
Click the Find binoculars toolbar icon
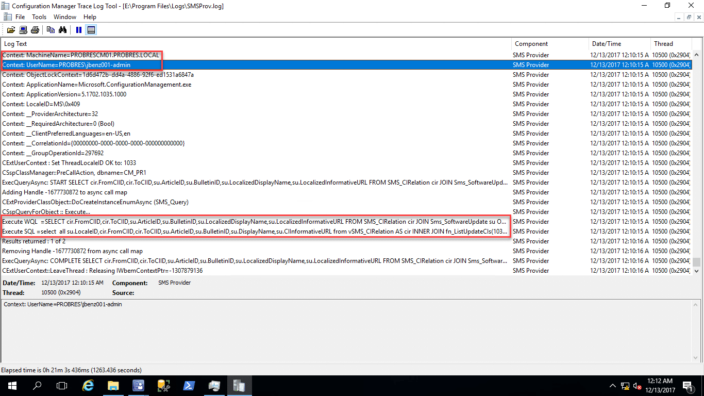[x=62, y=30]
